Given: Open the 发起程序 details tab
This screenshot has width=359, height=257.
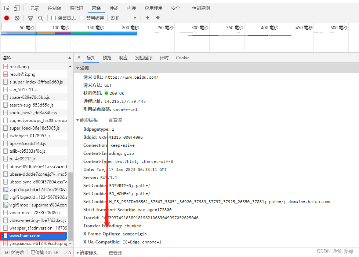Looking at the screenshot, I should point(144,58).
